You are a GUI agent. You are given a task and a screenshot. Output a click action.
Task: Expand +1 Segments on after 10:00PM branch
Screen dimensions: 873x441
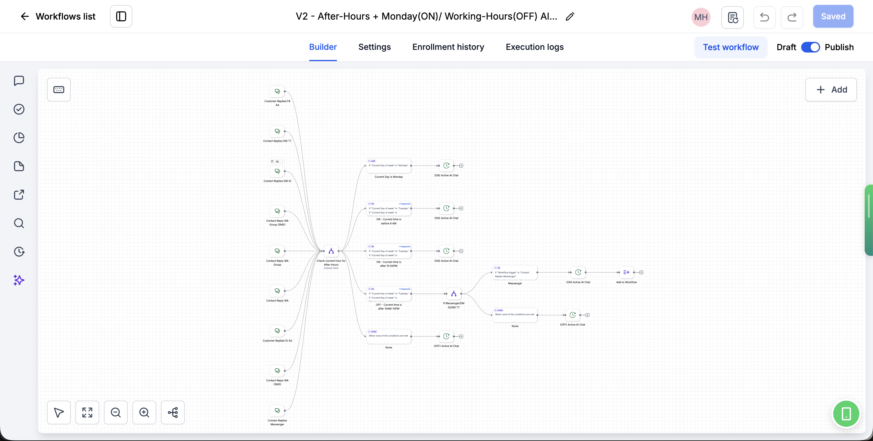404,247
